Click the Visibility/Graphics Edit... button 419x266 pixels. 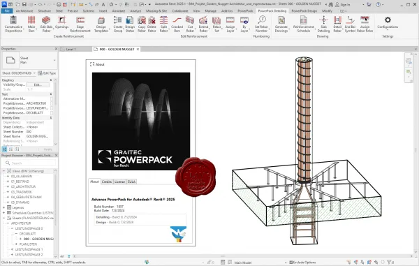coord(38,84)
